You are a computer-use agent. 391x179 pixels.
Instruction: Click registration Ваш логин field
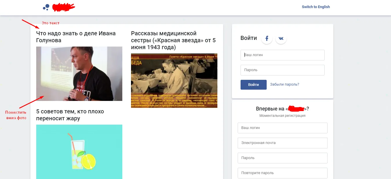click(283, 128)
